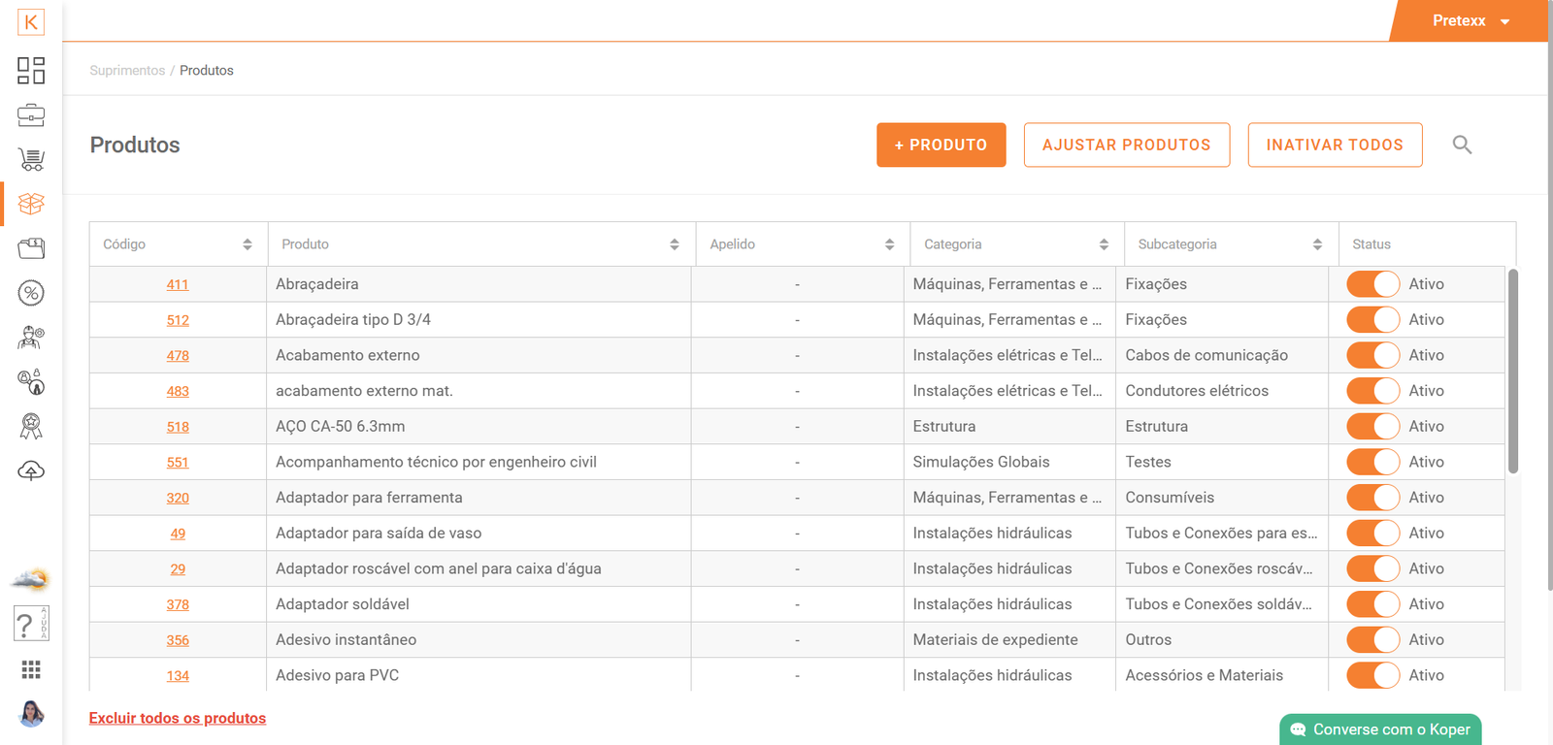
Task: Click the product table vertical scrollbar
Action: (x=1512, y=372)
